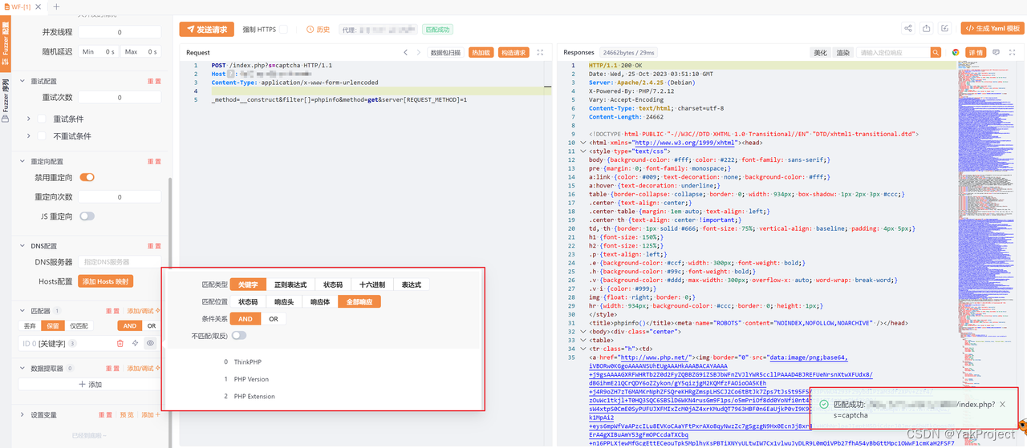The width and height of the screenshot is (1027, 448).
Task: Delete matcher ID 0 with trash icon
Action: tap(120, 343)
